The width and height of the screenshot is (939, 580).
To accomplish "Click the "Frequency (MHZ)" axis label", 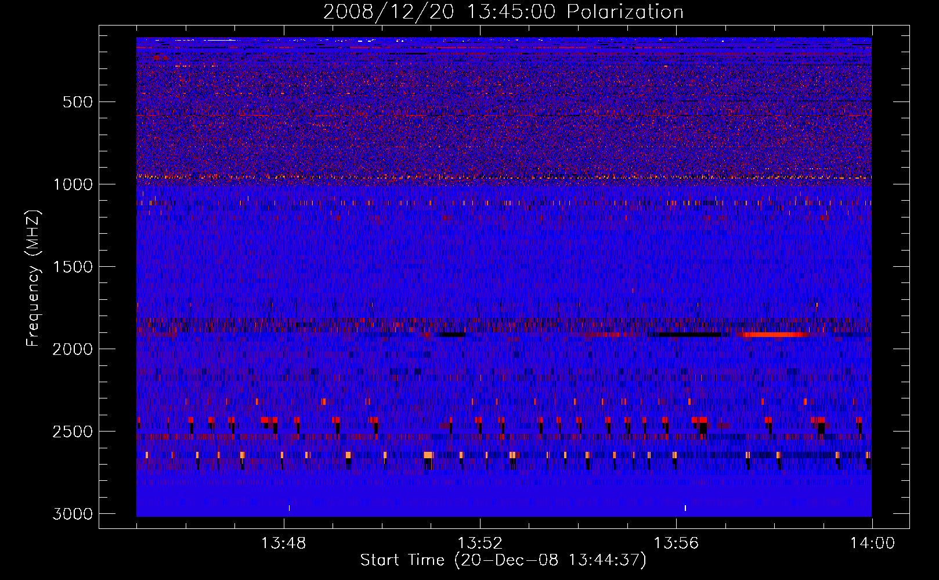I will click(33, 278).
